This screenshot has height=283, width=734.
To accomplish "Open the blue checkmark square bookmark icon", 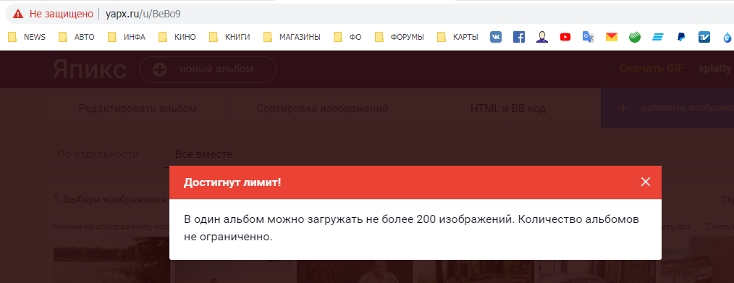I will click(704, 37).
